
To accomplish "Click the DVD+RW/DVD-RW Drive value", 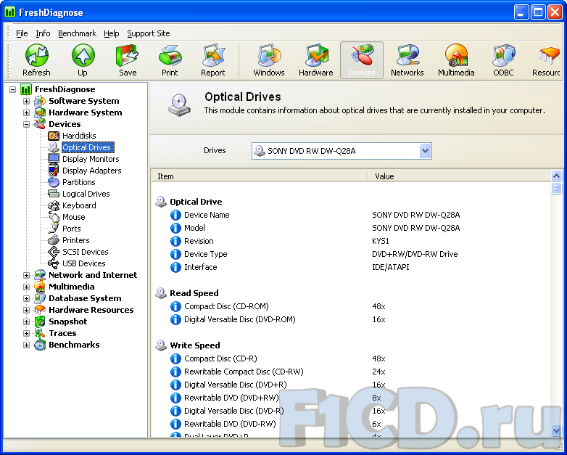I will [x=415, y=254].
